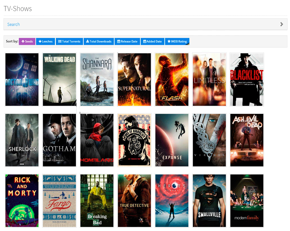Image resolution: width=290 pixels, height=231 pixels.
Task: Open the Gotham poster
Action: coord(59,140)
